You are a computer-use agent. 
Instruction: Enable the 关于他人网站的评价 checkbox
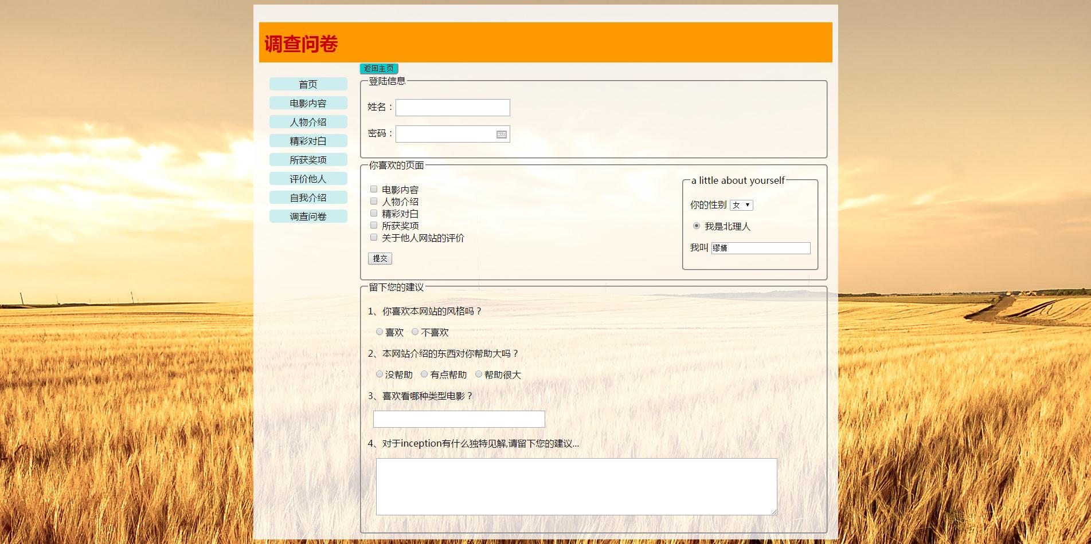tap(374, 237)
